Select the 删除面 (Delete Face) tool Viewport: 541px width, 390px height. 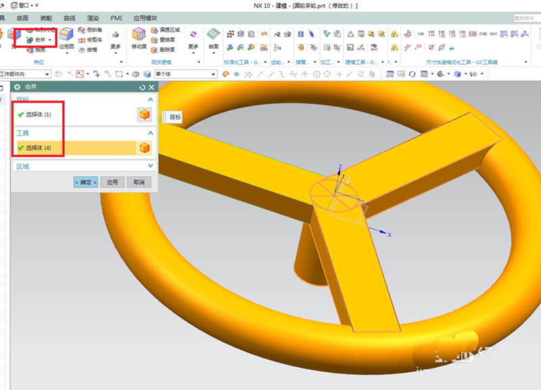point(163,50)
